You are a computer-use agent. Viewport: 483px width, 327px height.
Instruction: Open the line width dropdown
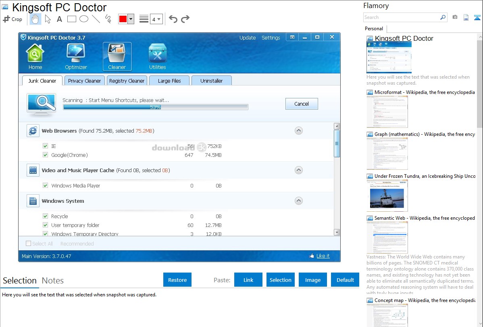(156, 19)
